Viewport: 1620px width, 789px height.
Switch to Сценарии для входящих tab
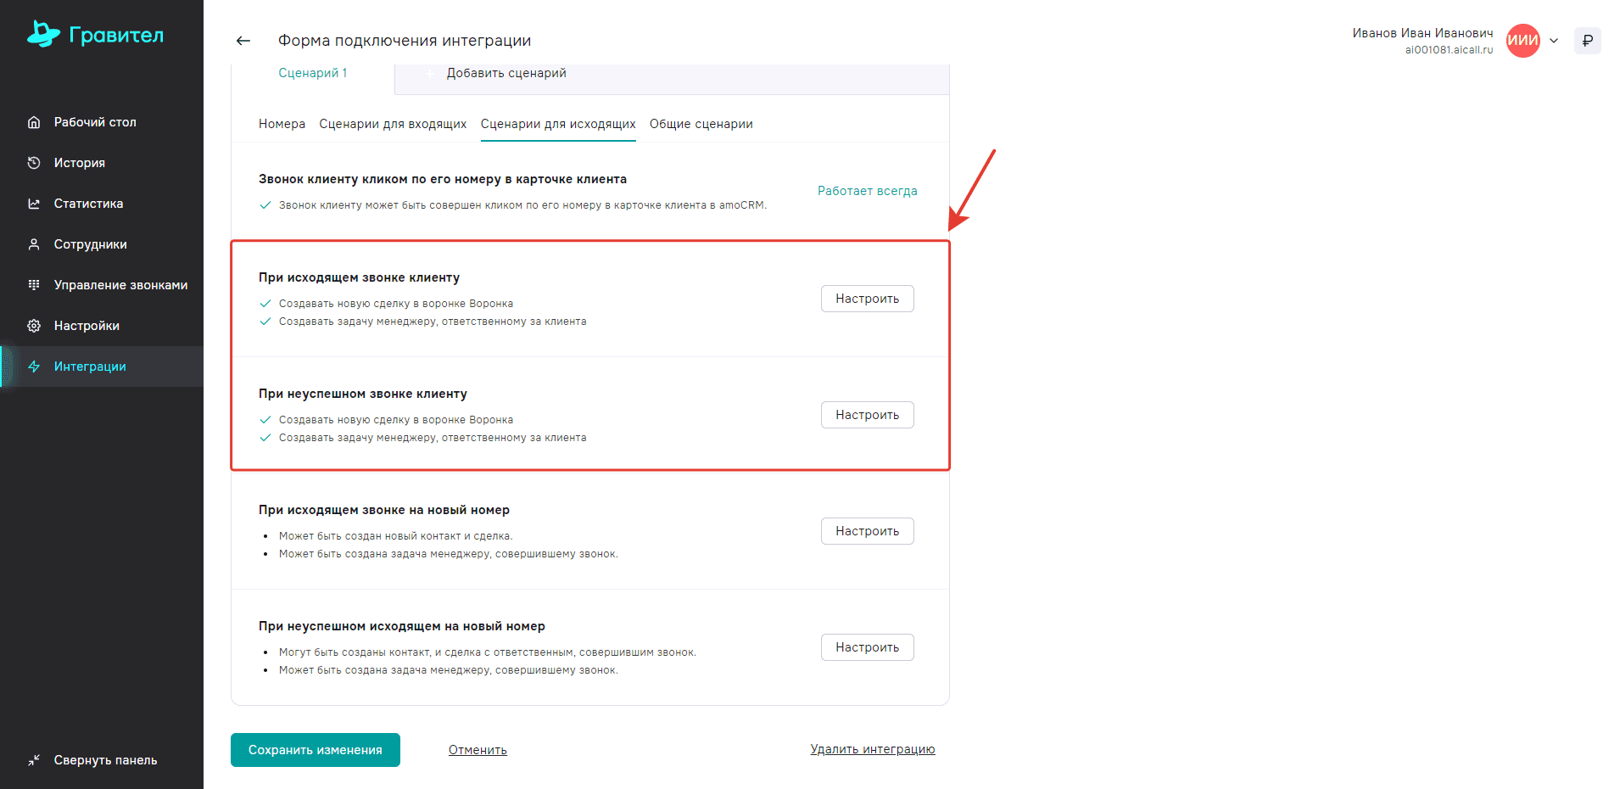(x=393, y=124)
